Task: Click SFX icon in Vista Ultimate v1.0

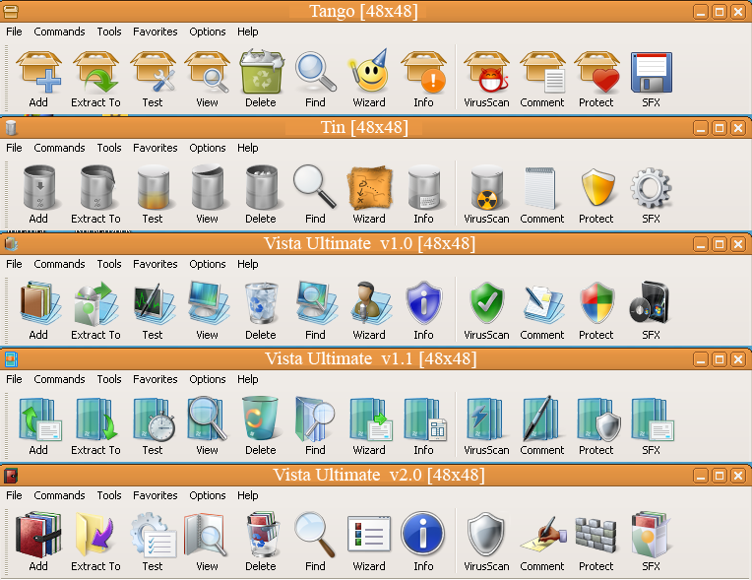Action: point(650,302)
